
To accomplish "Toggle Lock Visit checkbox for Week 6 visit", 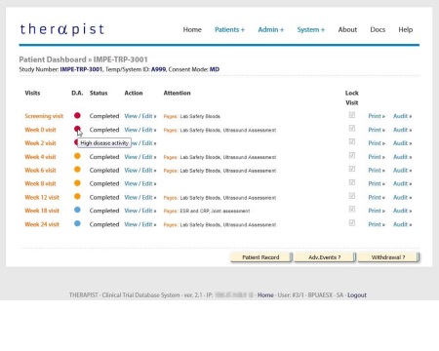I will point(352,169).
